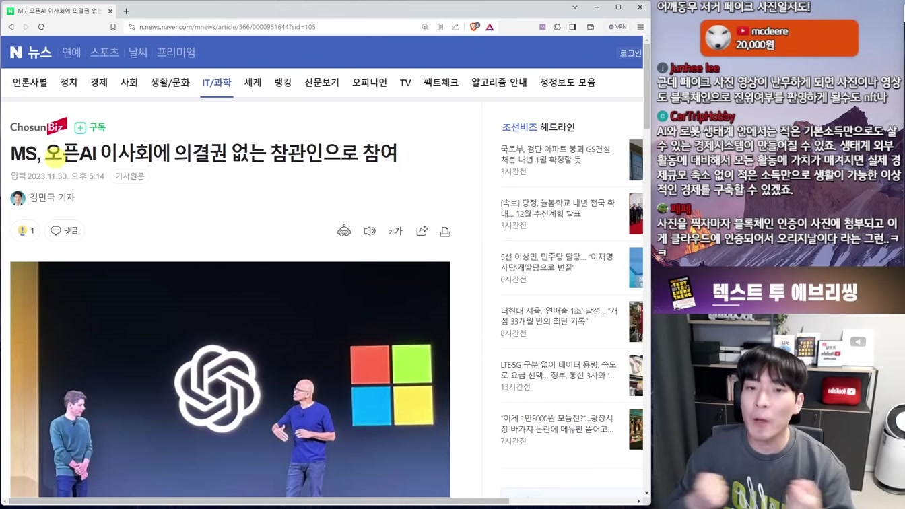Open Brave Shields lion icon

coord(475,27)
